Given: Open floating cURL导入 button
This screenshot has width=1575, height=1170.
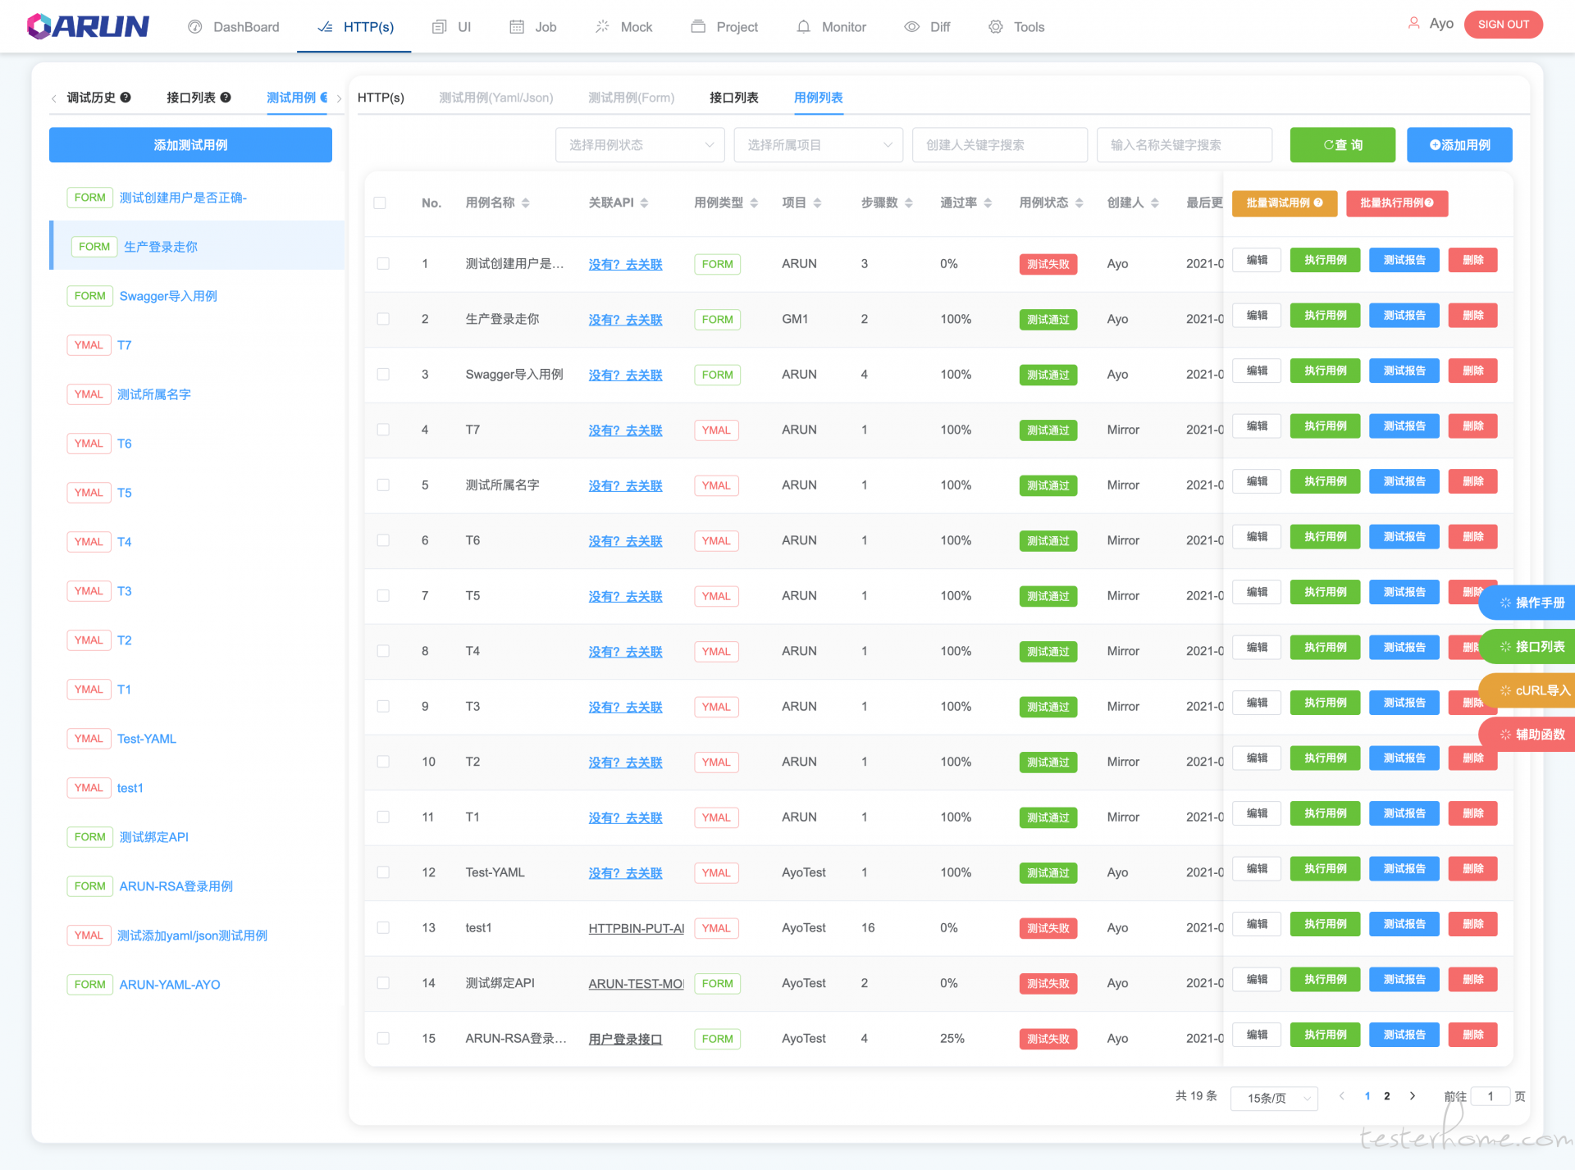Looking at the screenshot, I should (1528, 690).
